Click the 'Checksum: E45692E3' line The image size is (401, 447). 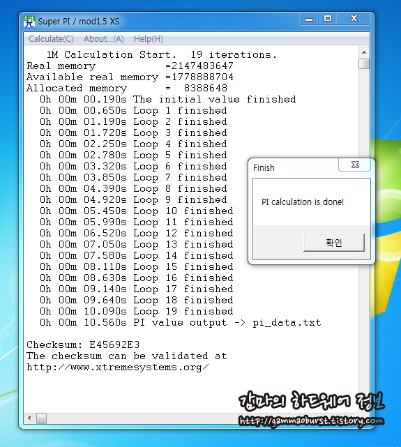coord(83,344)
